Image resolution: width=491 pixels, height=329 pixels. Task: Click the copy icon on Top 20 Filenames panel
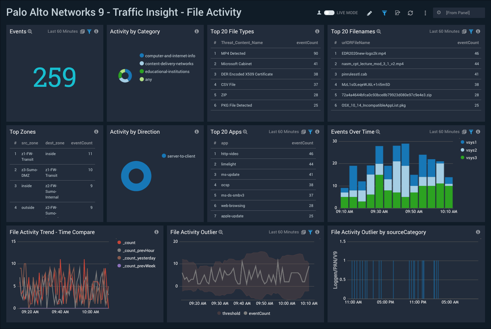click(464, 31)
